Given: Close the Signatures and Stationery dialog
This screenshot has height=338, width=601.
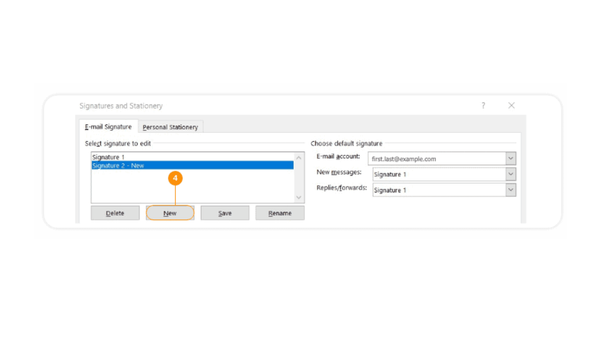Looking at the screenshot, I should (511, 105).
